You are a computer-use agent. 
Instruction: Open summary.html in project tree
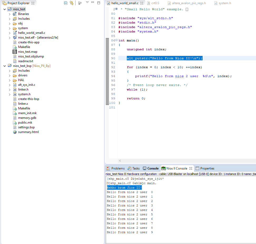pos(28,132)
